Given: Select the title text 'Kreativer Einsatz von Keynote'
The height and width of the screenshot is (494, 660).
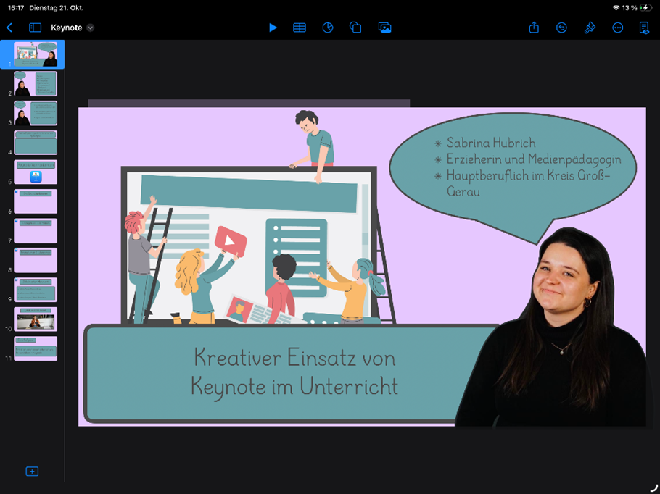Looking at the screenshot, I should [x=294, y=371].
